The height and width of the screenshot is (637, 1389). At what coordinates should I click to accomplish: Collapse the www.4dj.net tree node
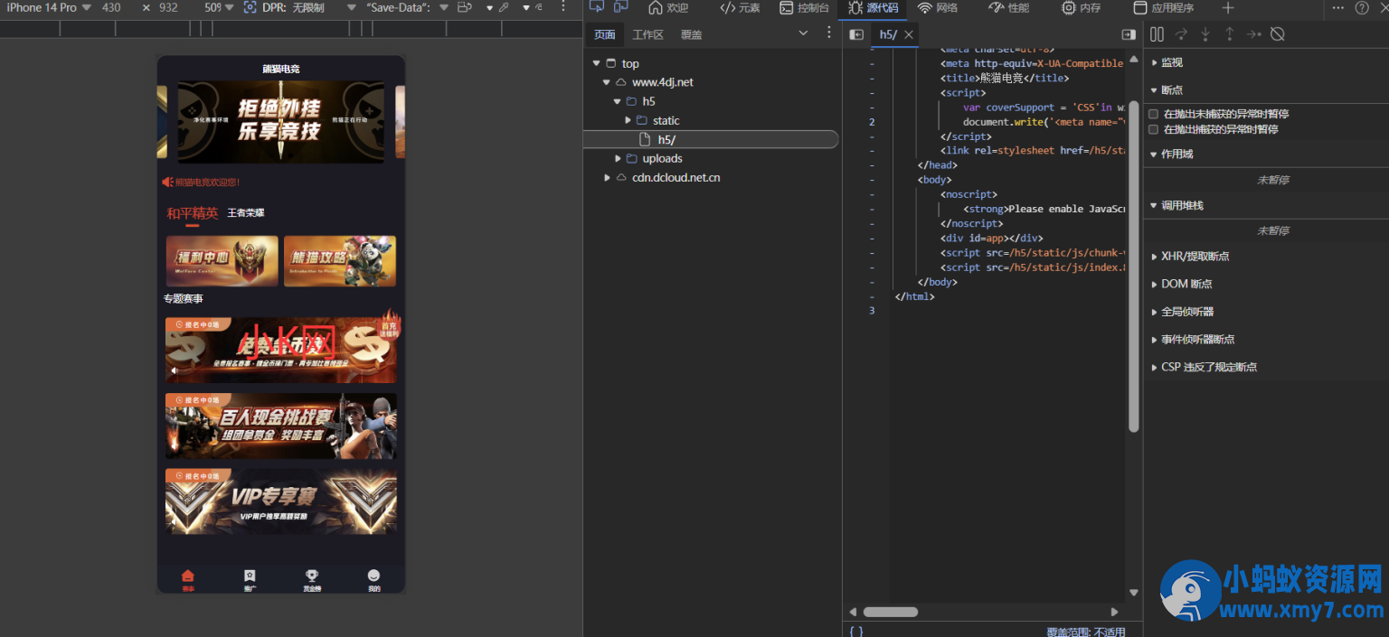tap(607, 82)
